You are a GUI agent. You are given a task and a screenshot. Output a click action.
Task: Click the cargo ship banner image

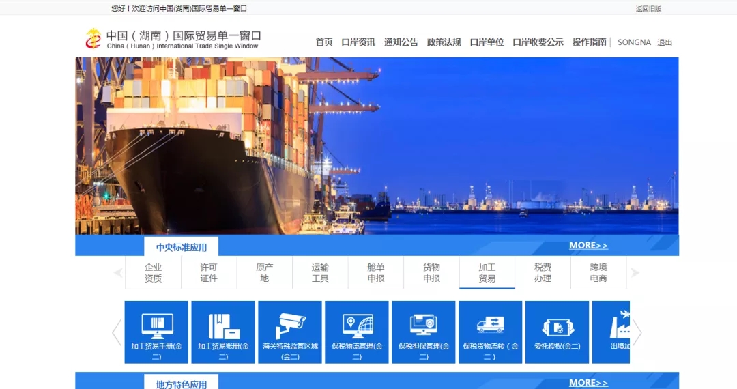pyautogui.click(x=377, y=146)
